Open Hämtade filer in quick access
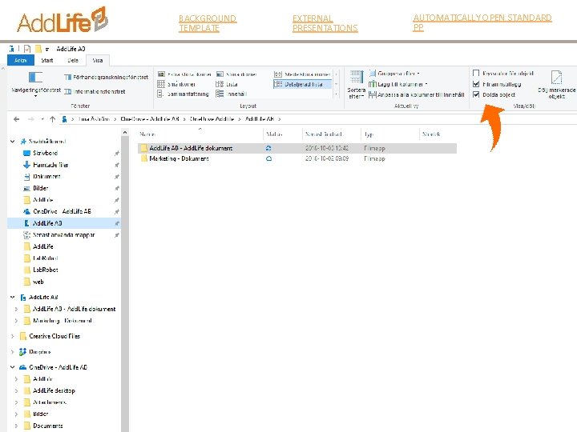 tap(50, 165)
